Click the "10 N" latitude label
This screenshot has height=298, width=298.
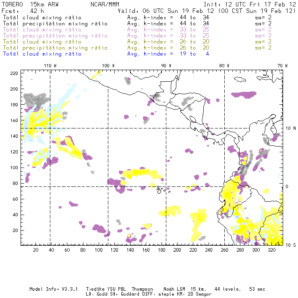coord(291,128)
